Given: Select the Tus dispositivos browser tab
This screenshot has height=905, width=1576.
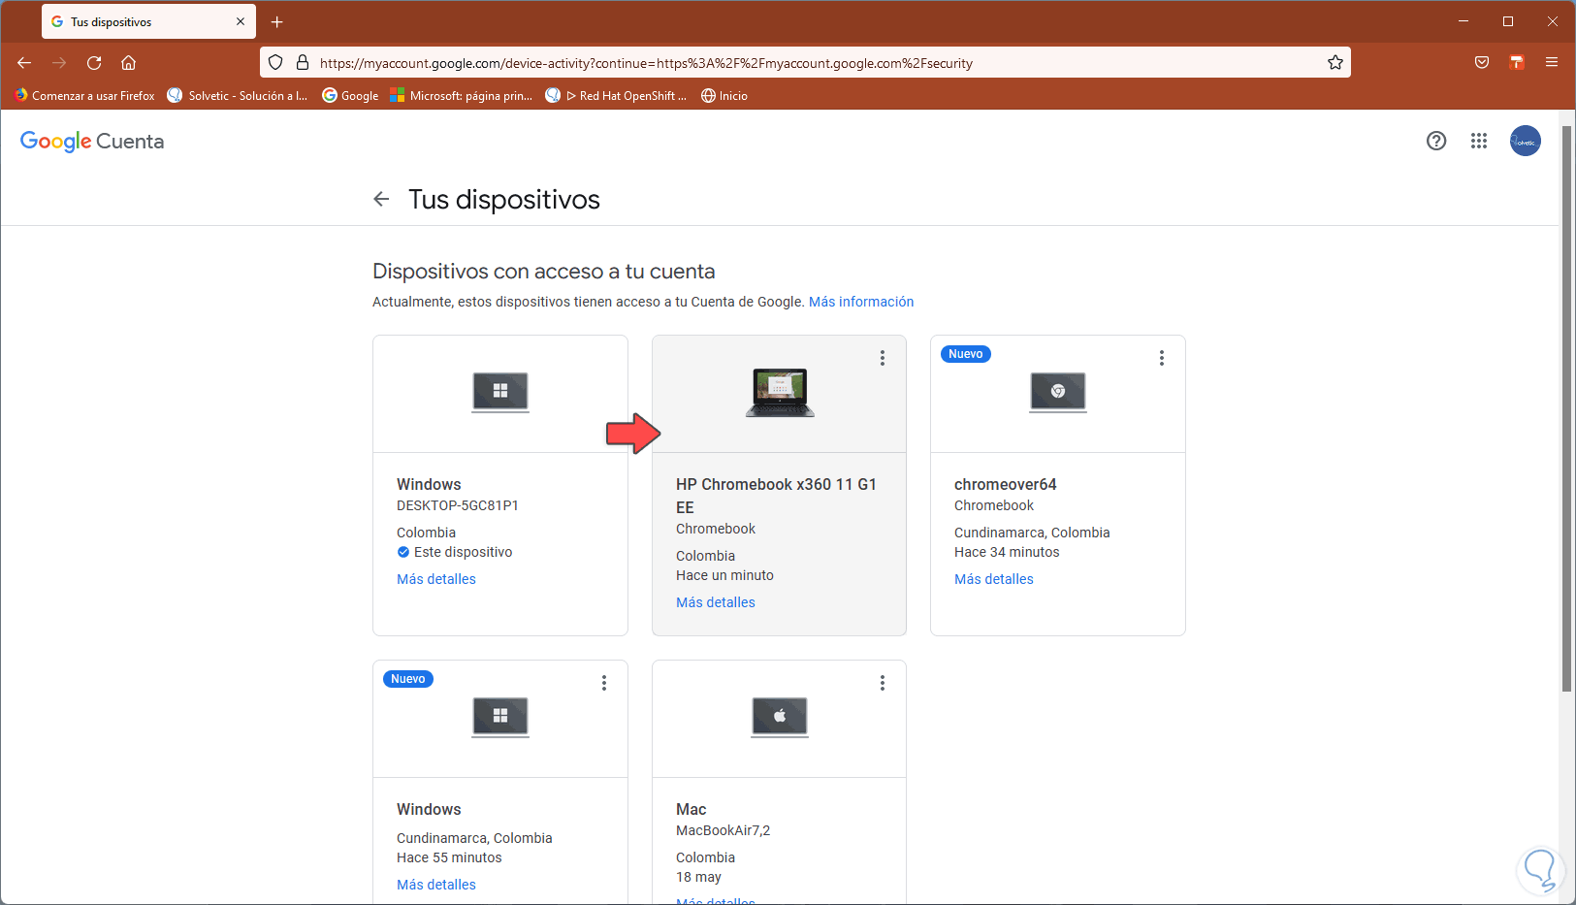Looking at the screenshot, I should click(148, 21).
